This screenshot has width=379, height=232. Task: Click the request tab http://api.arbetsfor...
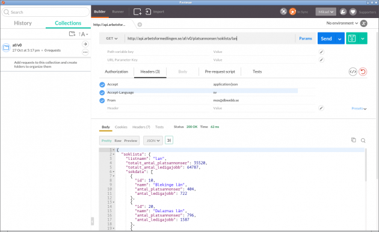(109, 25)
